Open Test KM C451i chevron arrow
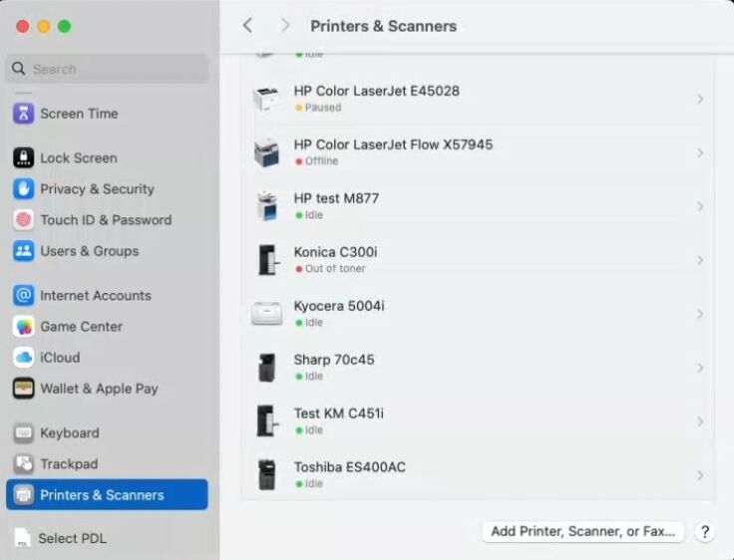Screen dimensions: 734x560 (700, 421)
